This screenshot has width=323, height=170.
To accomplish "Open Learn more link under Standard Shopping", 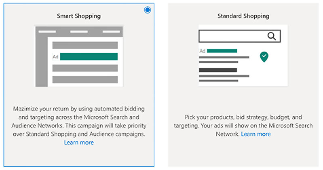I will pyautogui.click(x=256, y=134).
